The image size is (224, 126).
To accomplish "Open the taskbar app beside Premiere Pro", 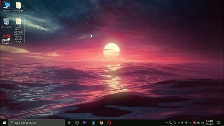I will (93, 123).
